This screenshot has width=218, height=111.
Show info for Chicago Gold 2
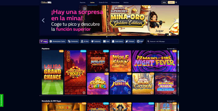click(x=84, y=92)
